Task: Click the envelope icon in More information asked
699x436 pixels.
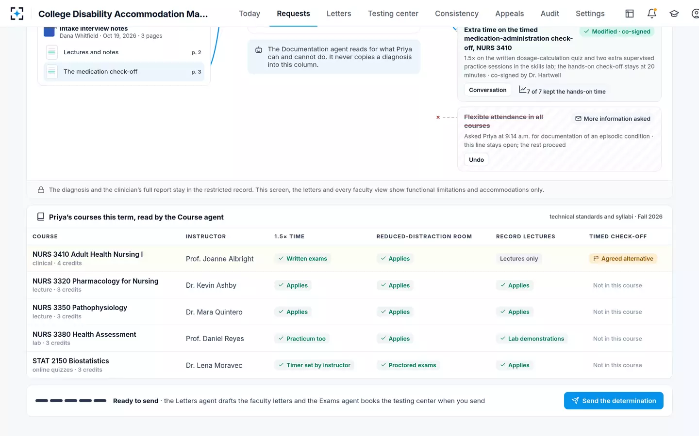Action: pos(578,119)
